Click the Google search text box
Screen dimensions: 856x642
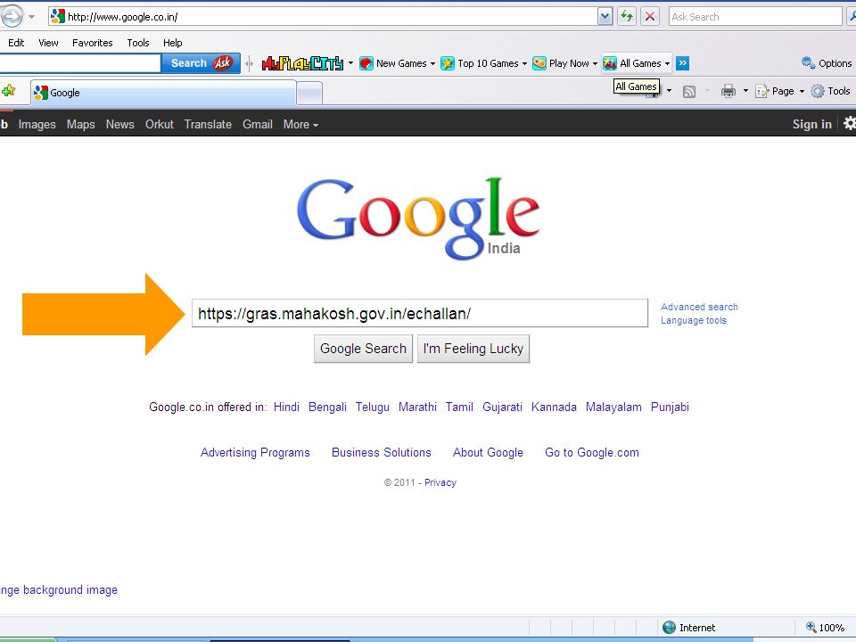[x=420, y=313]
